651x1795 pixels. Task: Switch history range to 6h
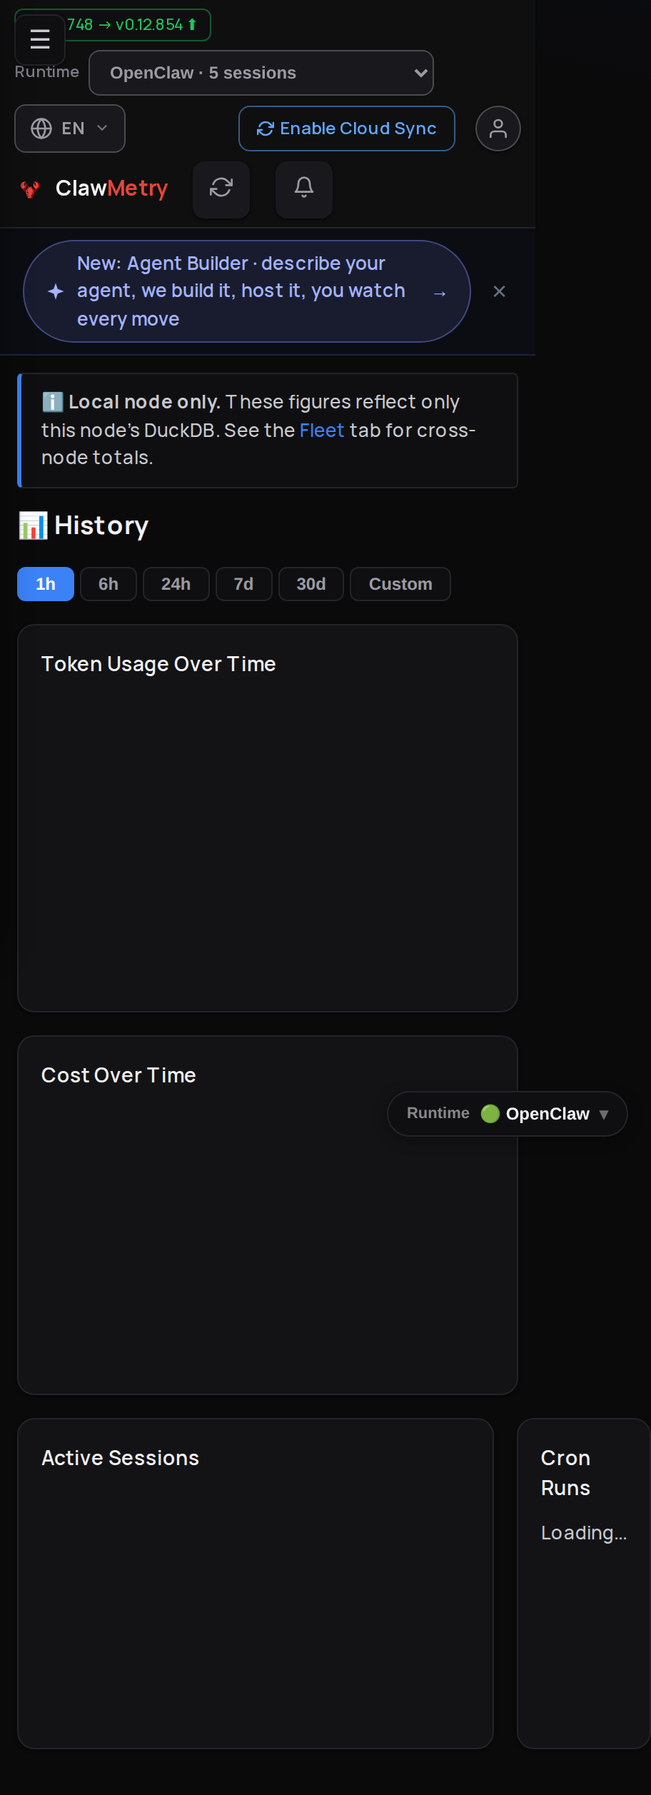[x=108, y=584]
